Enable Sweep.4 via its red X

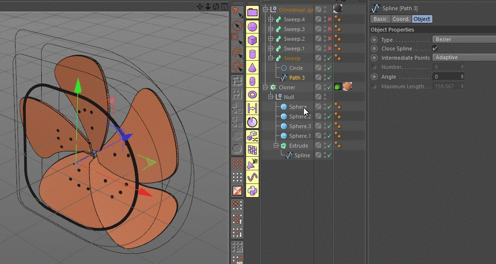330,19
